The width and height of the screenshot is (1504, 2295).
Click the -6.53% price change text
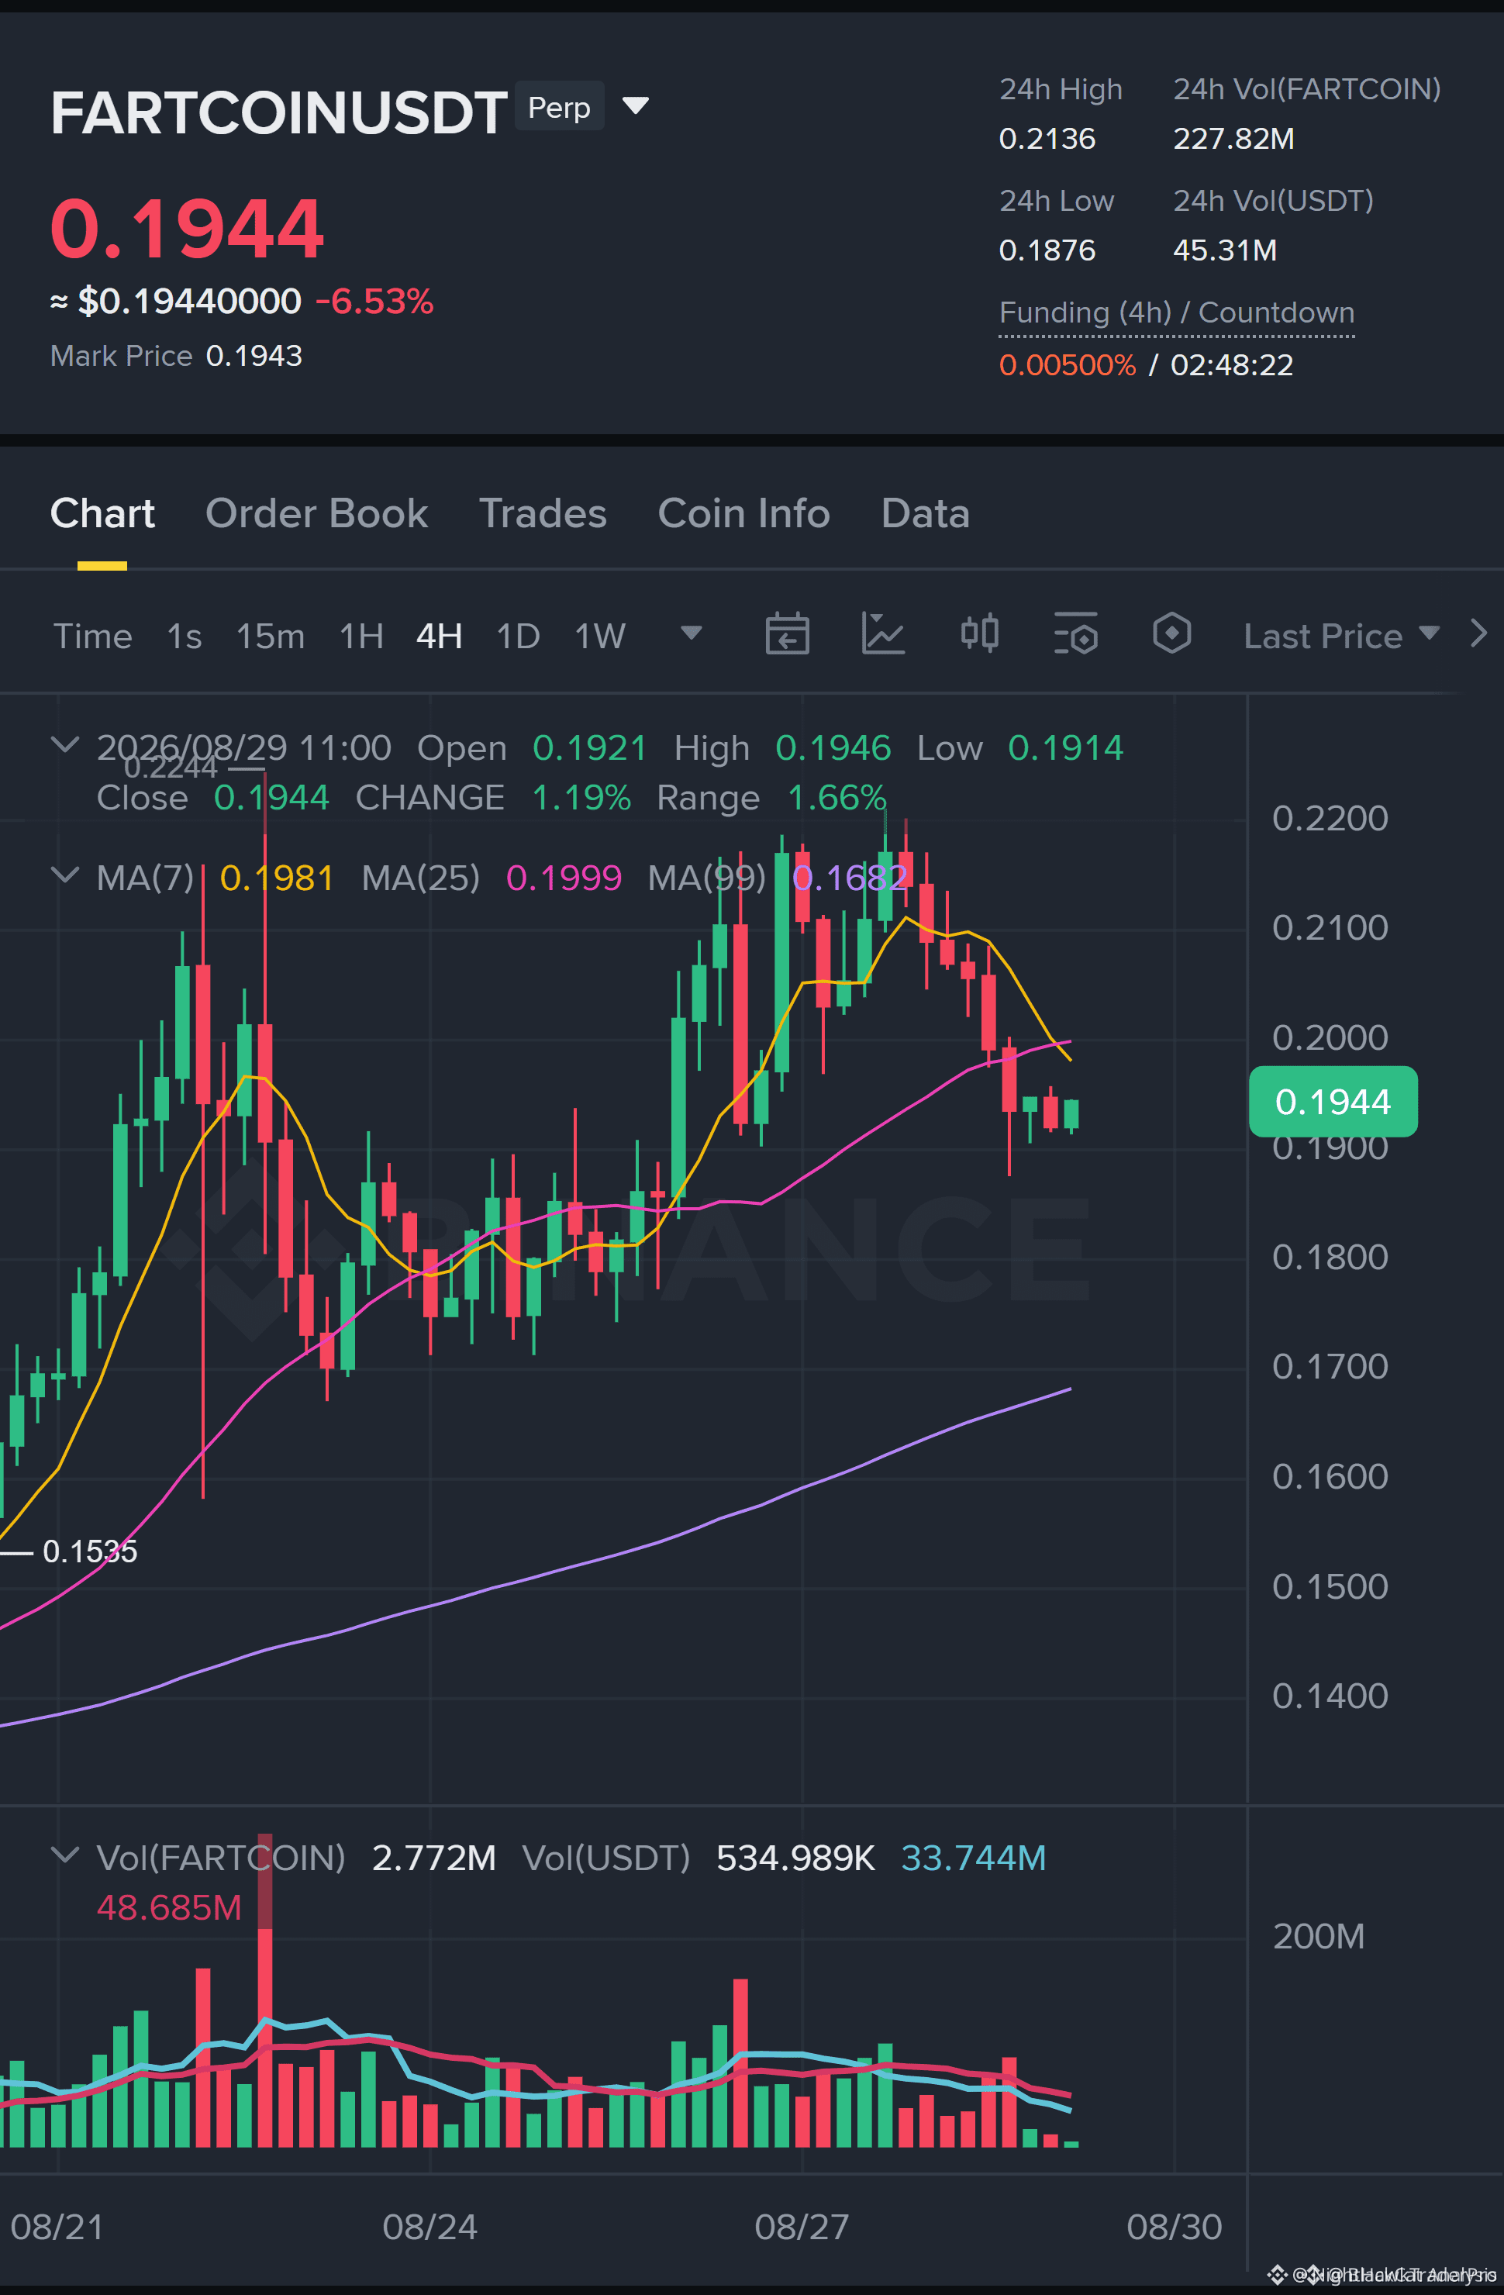(x=374, y=301)
